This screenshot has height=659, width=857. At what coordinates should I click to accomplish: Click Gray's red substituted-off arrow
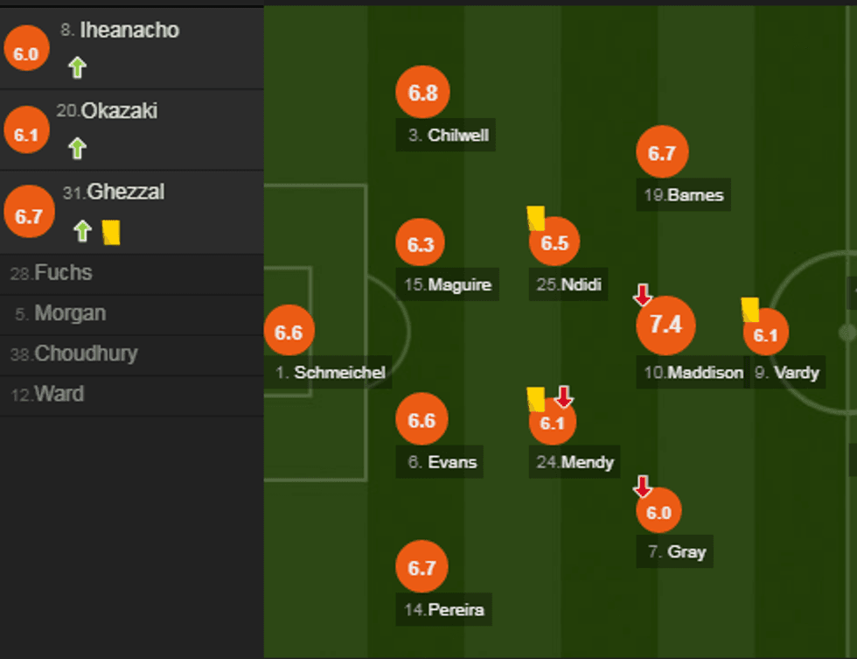pos(643,486)
